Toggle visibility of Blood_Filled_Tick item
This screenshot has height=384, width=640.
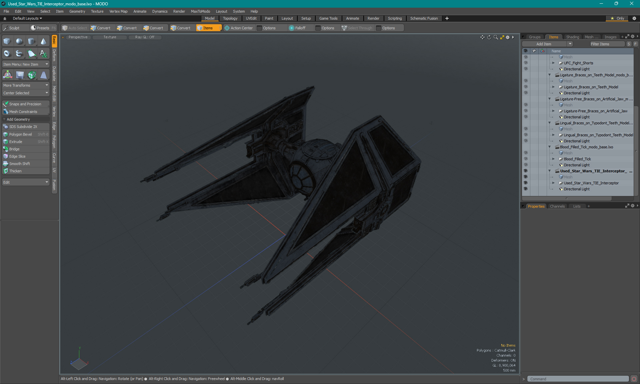tap(526, 159)
